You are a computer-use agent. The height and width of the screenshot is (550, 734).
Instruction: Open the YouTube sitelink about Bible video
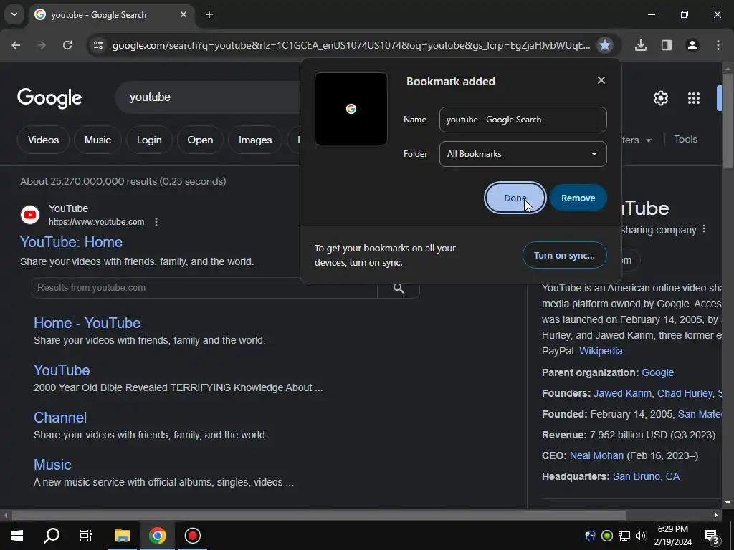(62, 370)
